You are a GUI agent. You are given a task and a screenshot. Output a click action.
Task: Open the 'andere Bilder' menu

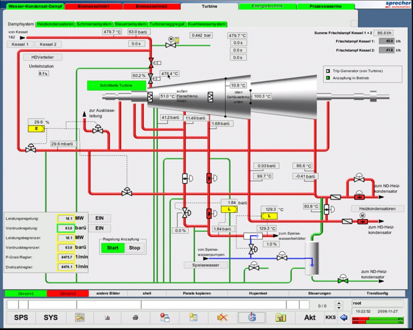(x=108, y=294)
